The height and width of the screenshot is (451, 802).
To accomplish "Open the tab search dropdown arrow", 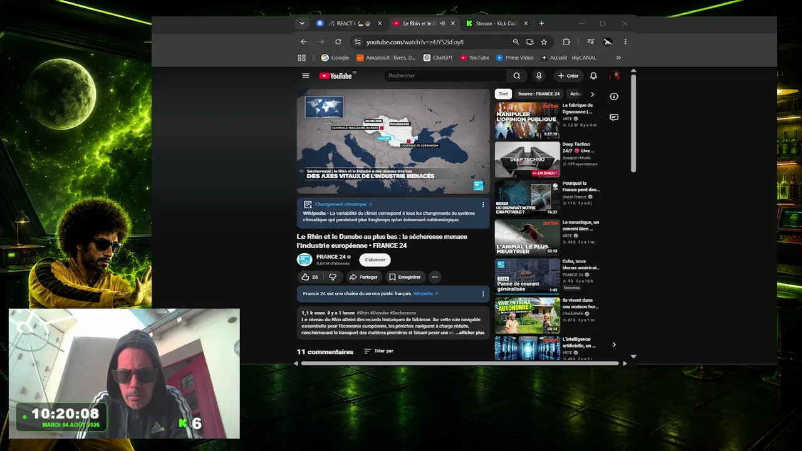I will coord(302,24).
